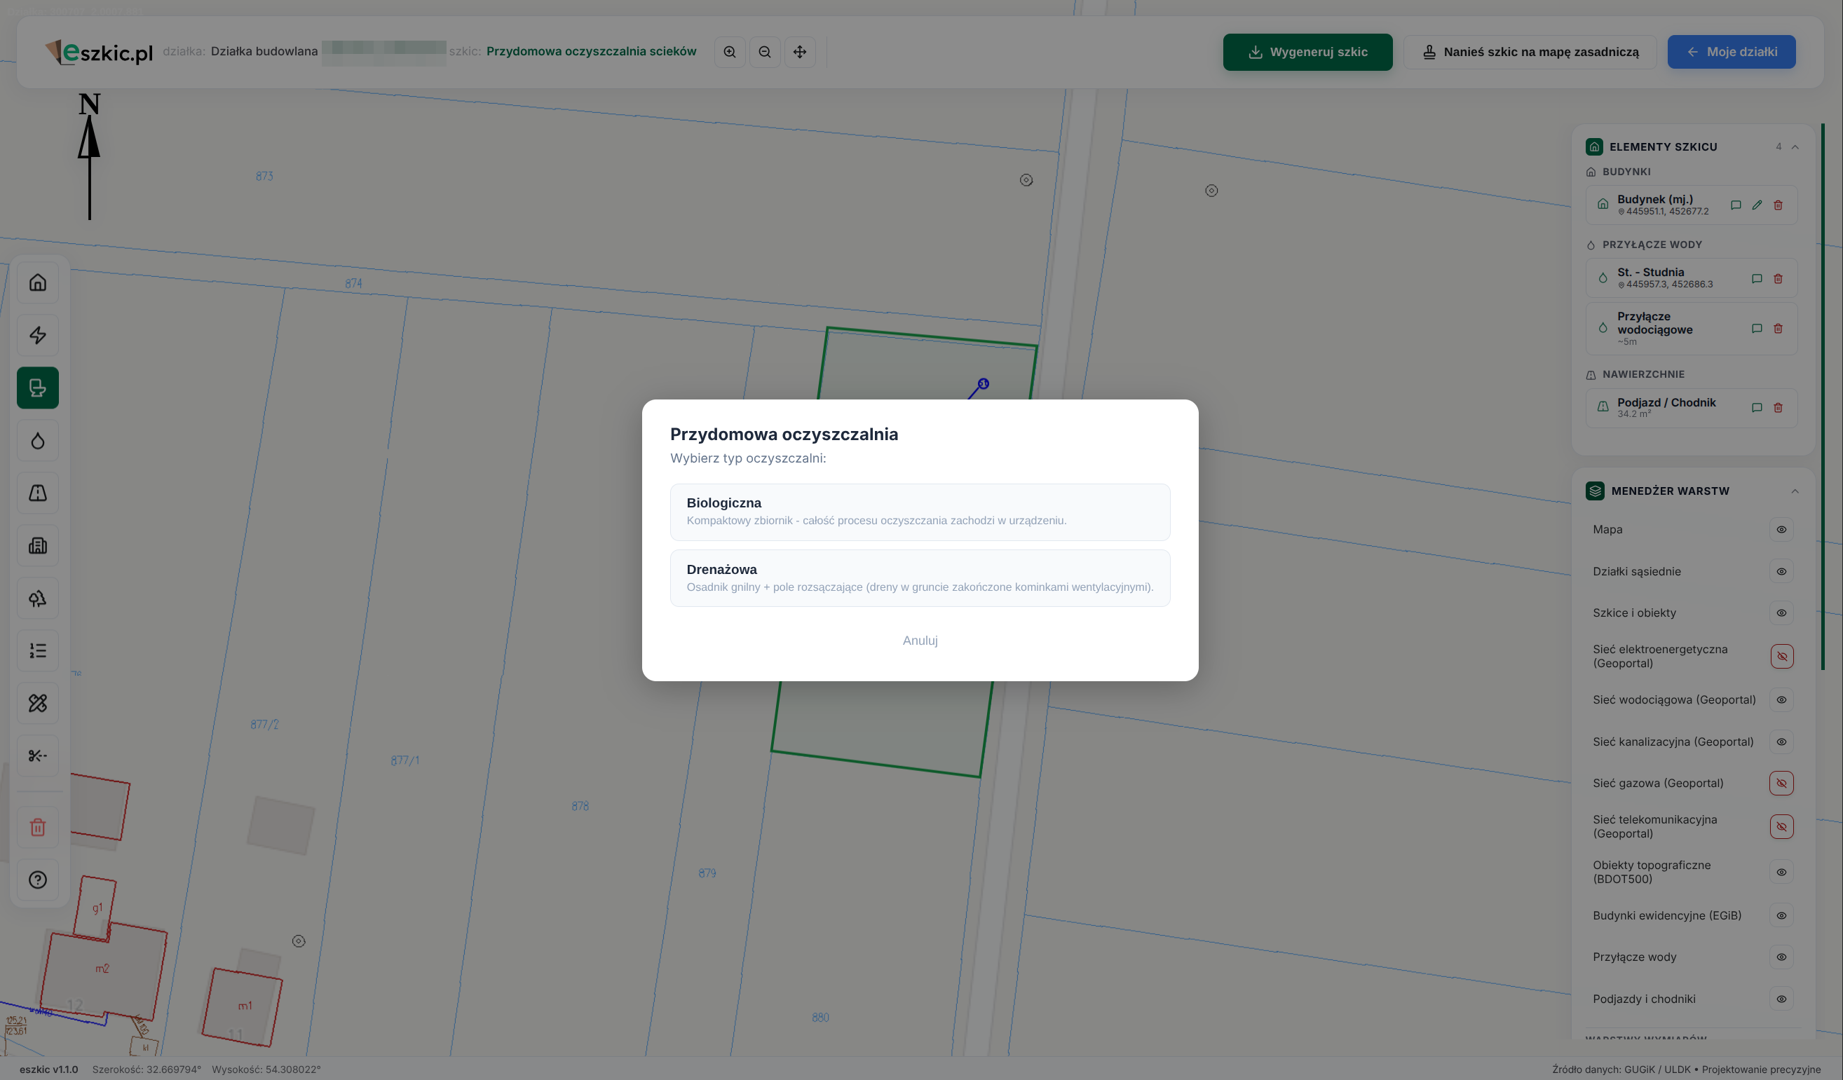Select the active sewage treatment tool
The height and width of the screenshot is (1080, 1843).
pos(38,388)
